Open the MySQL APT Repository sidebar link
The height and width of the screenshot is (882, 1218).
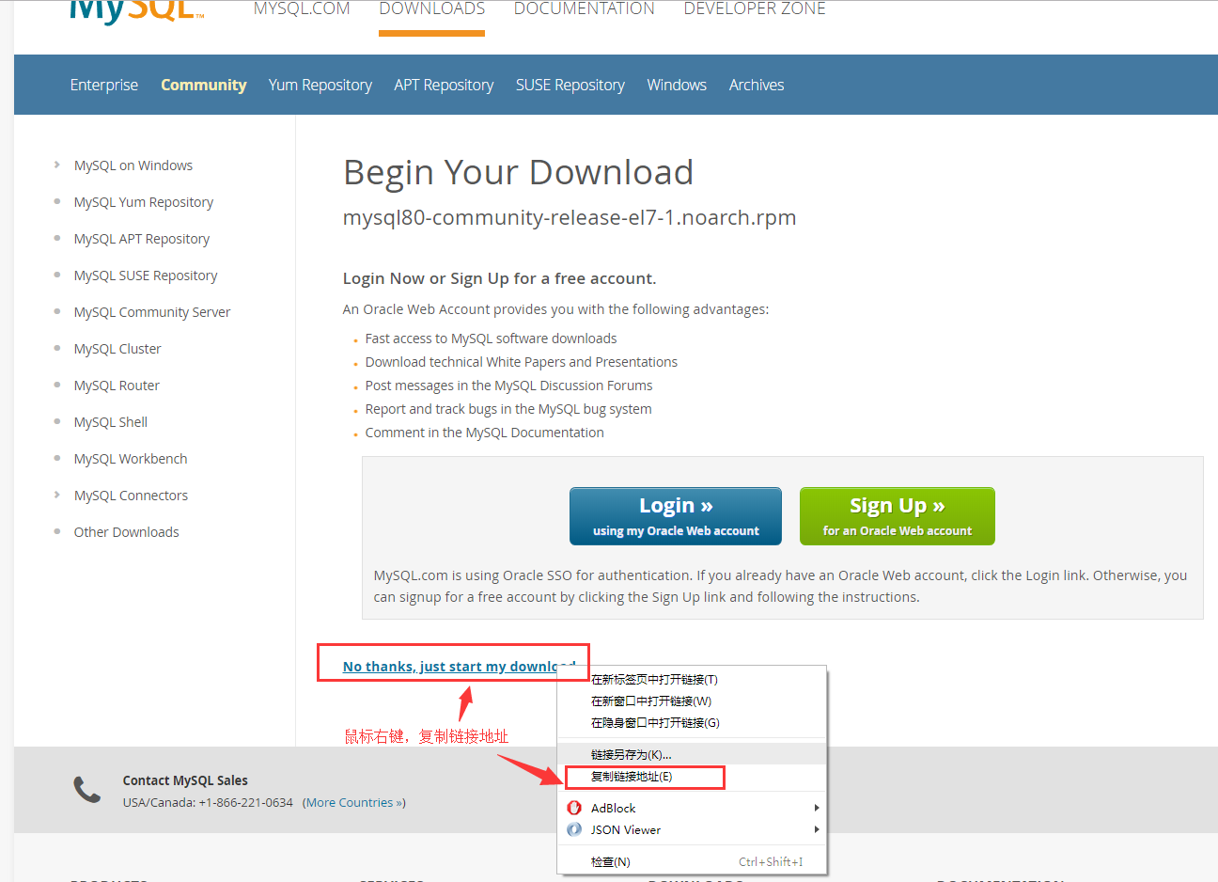142,239
